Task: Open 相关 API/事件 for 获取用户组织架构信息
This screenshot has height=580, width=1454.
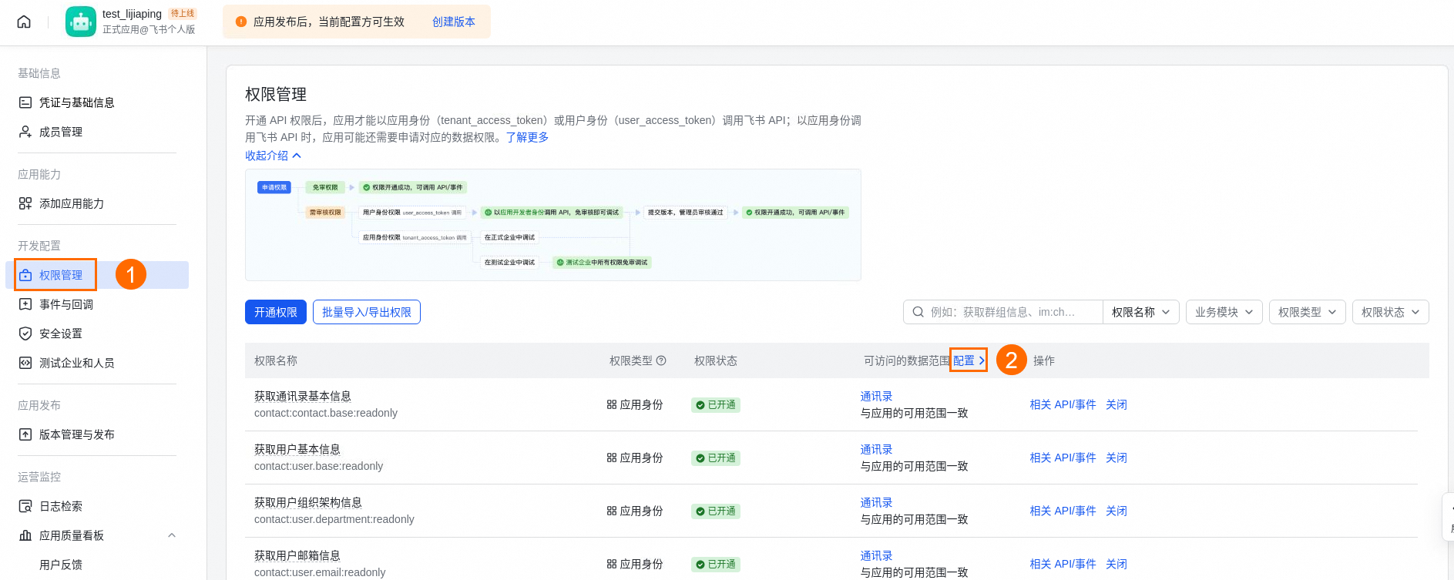Action: pyautogui.click(x=1063, y=511)
